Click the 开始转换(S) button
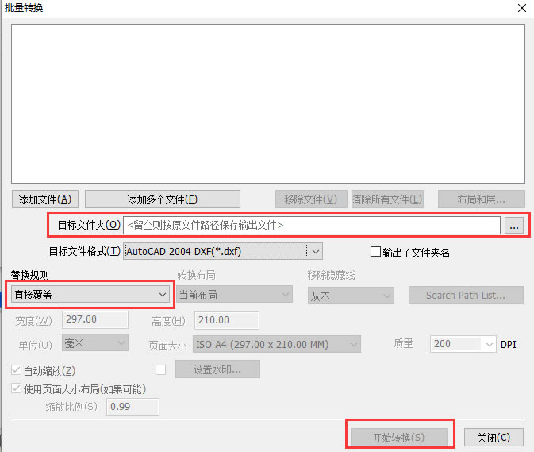 click(399, 438)
